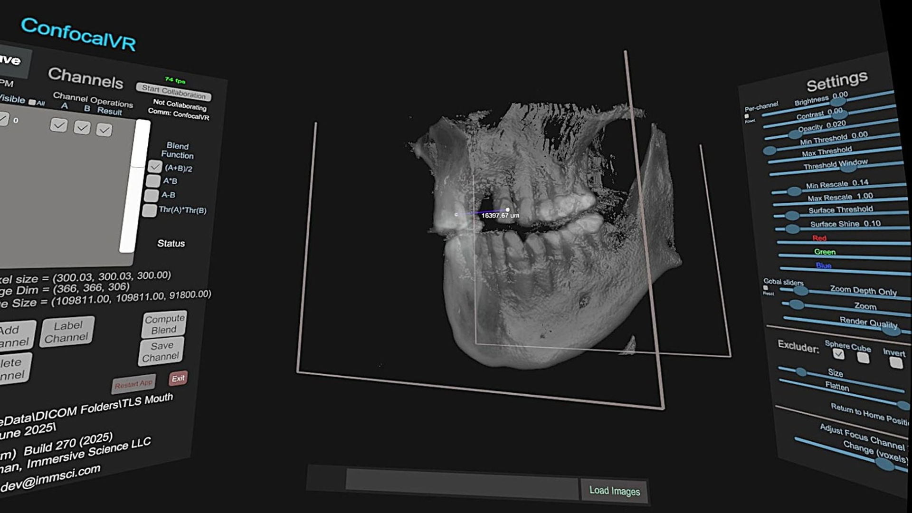Image resolution: width=912 pixels, height=513 pixels.
Task: Toggle Channel A operation checkbox
Action: pos(59,125)
